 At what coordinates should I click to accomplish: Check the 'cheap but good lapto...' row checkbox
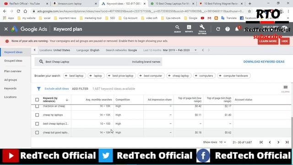point(37,132)
